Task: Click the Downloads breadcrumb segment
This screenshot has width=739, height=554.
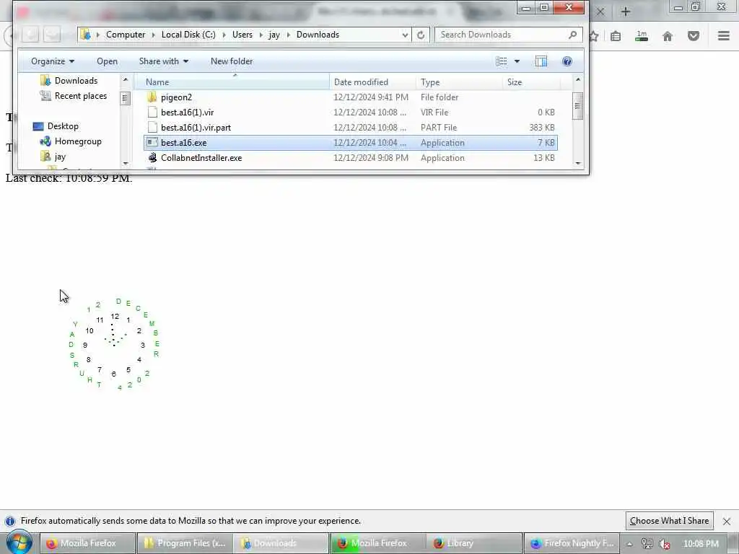Action: point(318,35)
